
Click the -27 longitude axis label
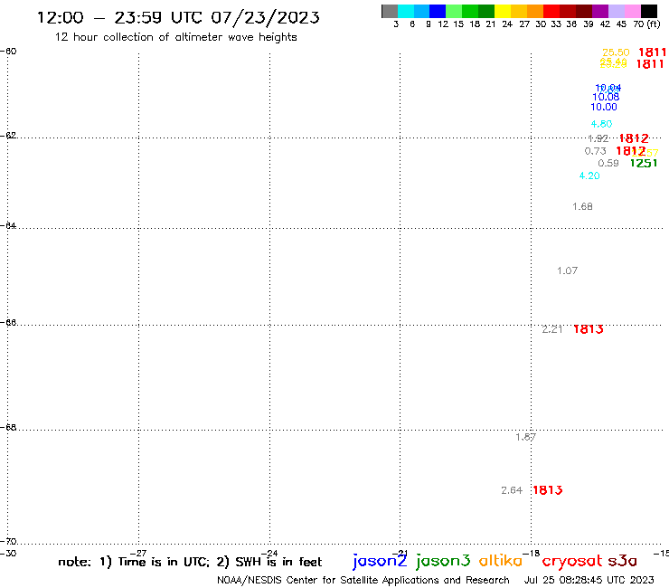pyautogui.click(x=138, y=554)
